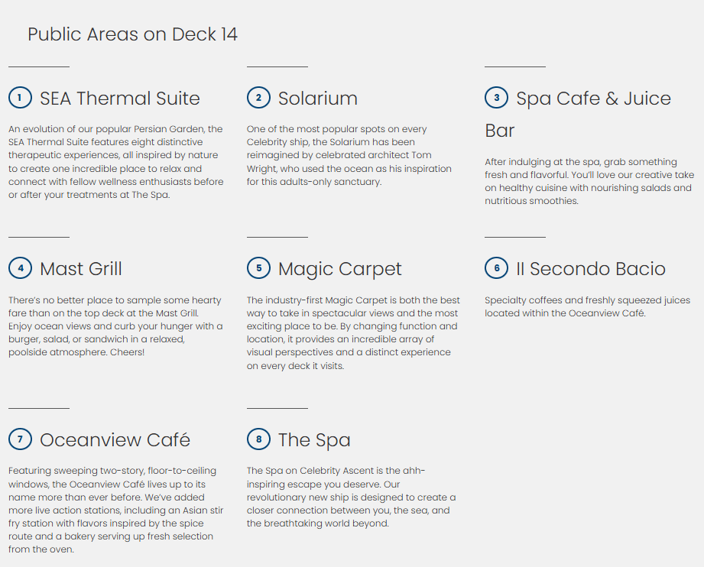The image size is (704, 567).
Task: Click the Solarium description paragraph
Action: (x=349, y=155)
